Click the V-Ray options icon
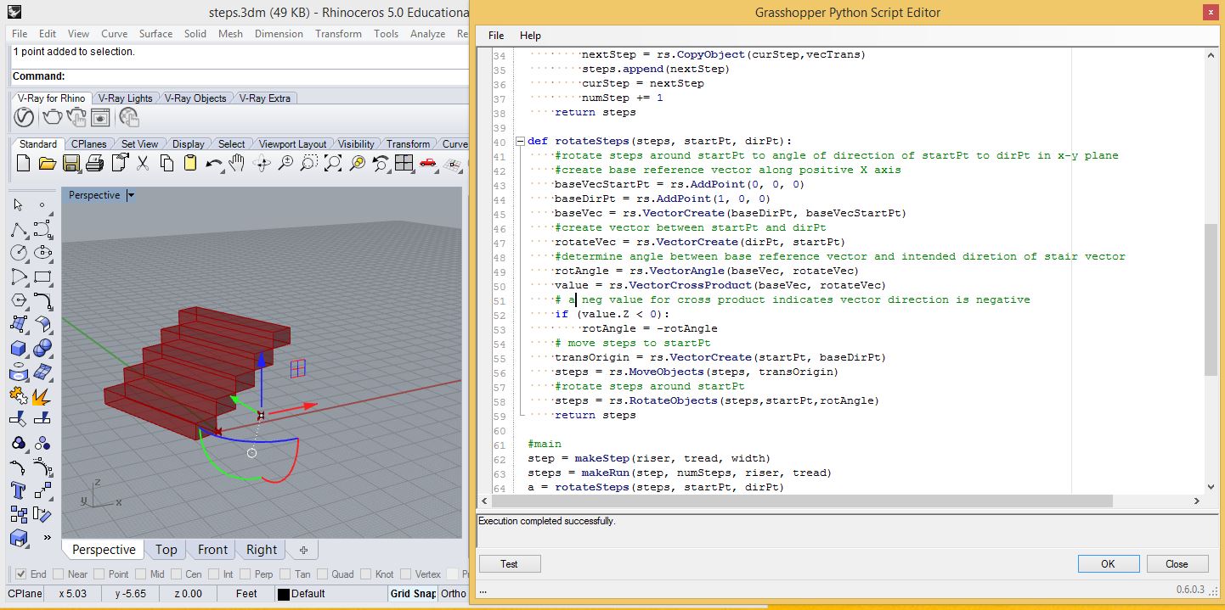 (x=24, y=118)
